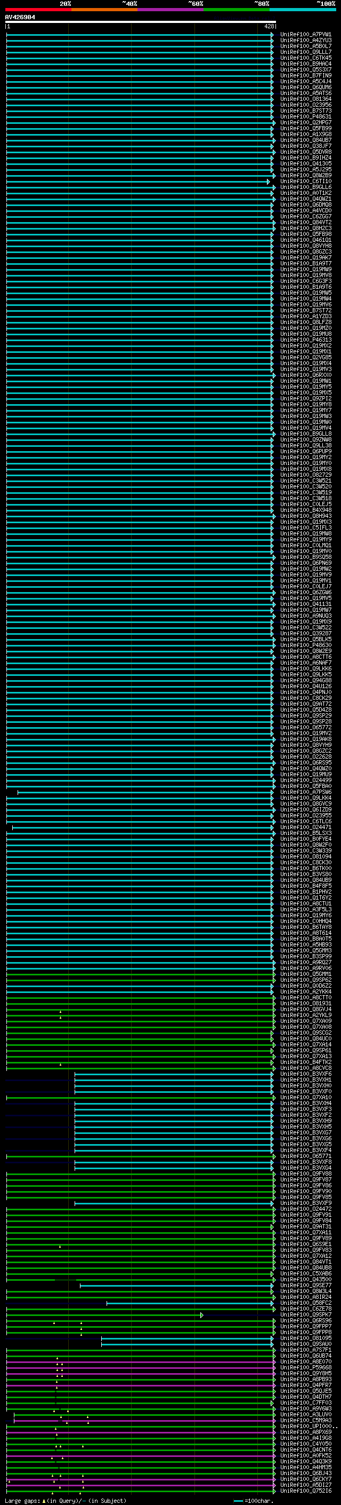
Task: Select hit UniRef100_A8CVC8
Action: click(306, 1068)
